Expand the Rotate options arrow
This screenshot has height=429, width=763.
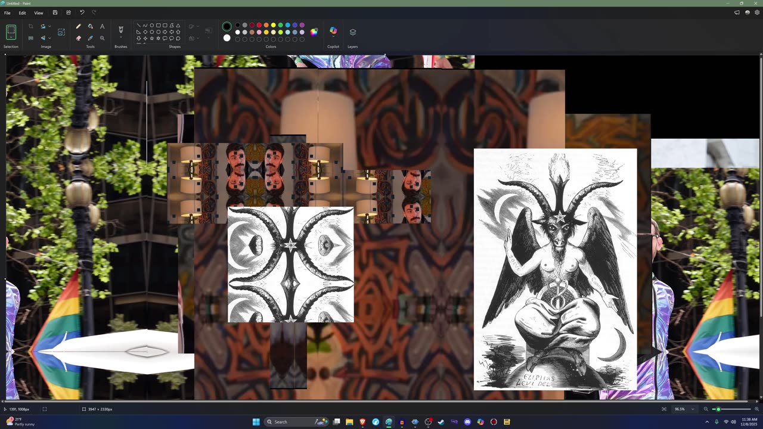coord(49,26)
